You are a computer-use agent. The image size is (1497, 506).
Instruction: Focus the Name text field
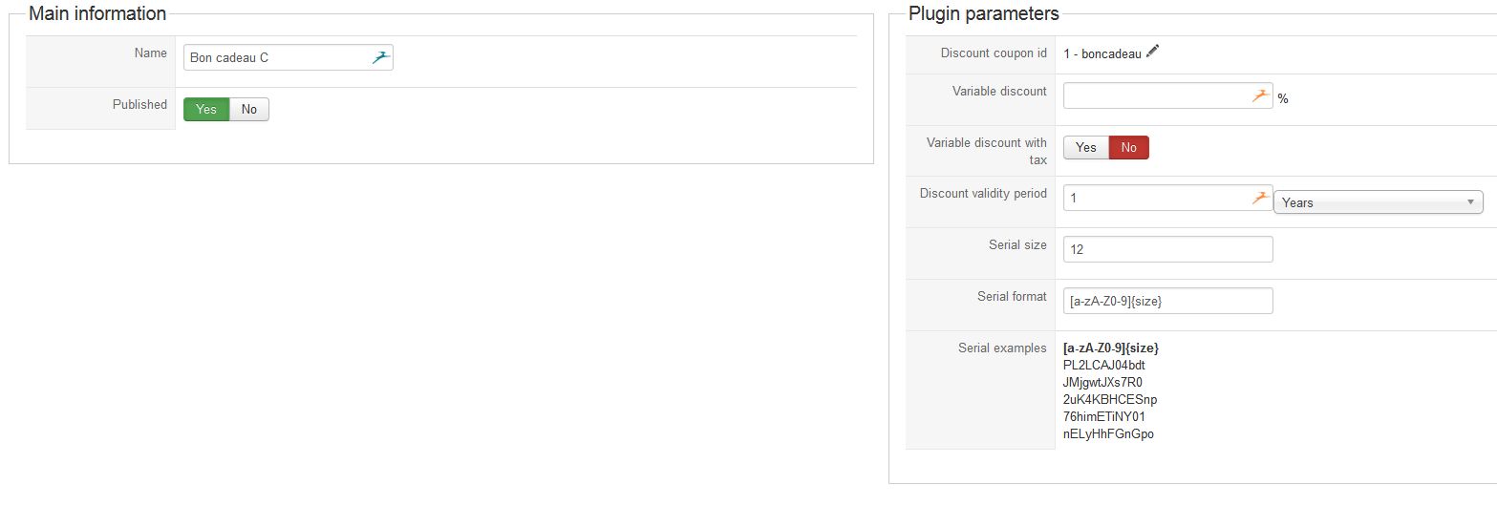tap(277, 58)
